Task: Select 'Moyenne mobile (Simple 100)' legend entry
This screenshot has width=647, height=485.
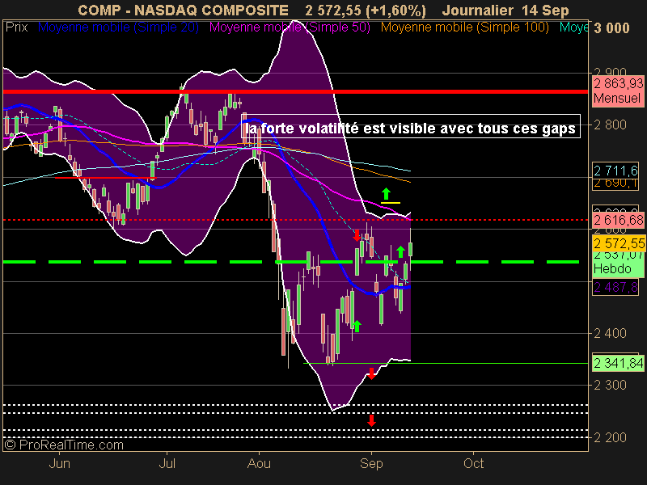Action: [x=464, y=27]
